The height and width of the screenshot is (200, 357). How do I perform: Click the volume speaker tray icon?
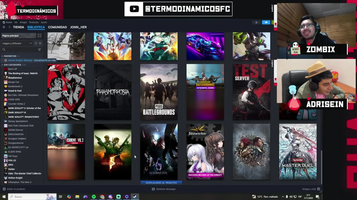[x=291, y=197]
